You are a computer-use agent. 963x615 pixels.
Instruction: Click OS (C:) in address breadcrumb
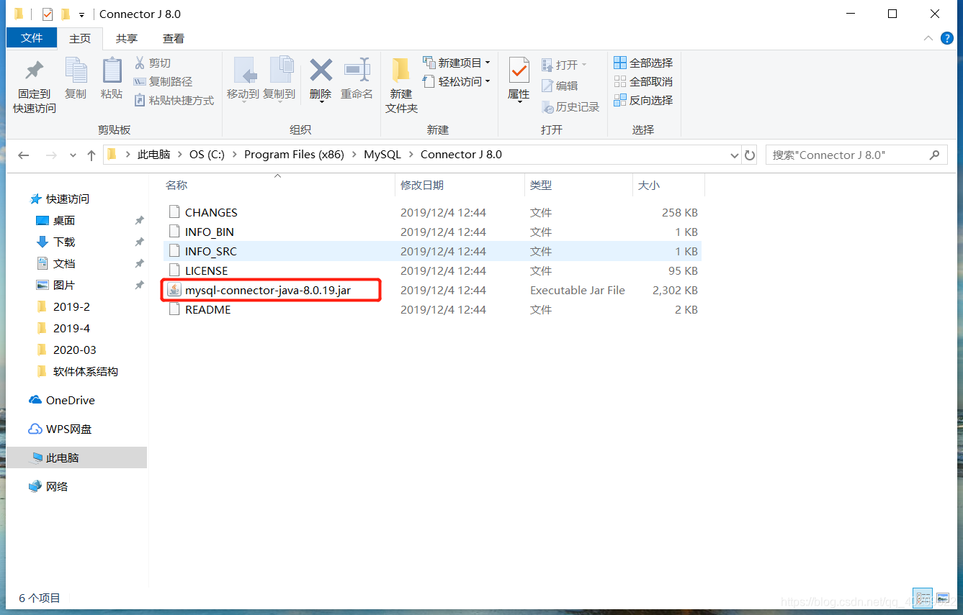click(x=207, y=155)
